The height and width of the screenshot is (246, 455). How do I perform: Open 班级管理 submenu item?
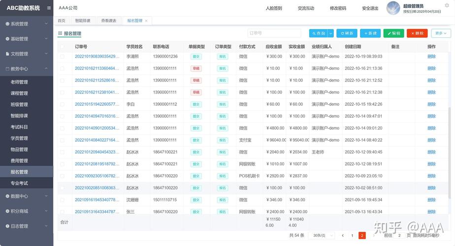point(19,105)
